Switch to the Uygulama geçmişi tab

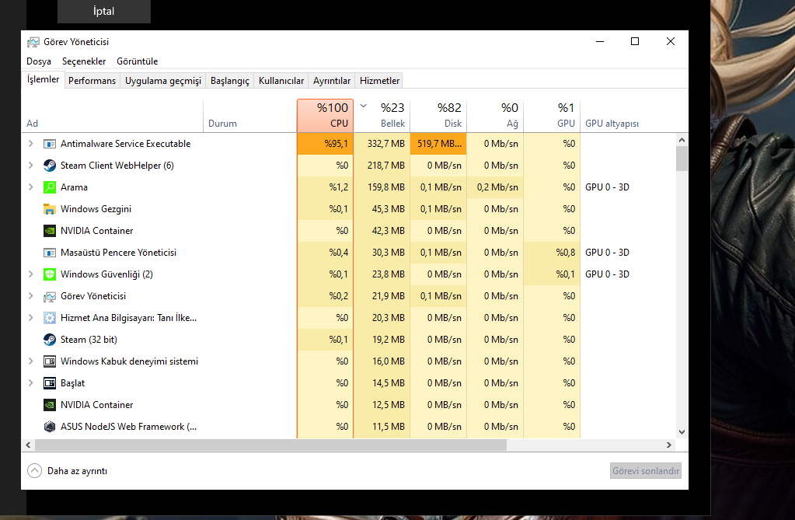(x=163, y=81)
